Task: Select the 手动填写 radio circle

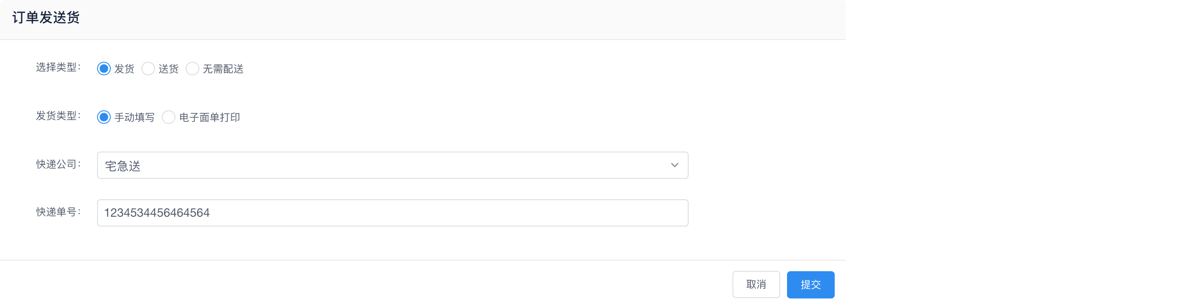Action: click(x=103, y=117)
